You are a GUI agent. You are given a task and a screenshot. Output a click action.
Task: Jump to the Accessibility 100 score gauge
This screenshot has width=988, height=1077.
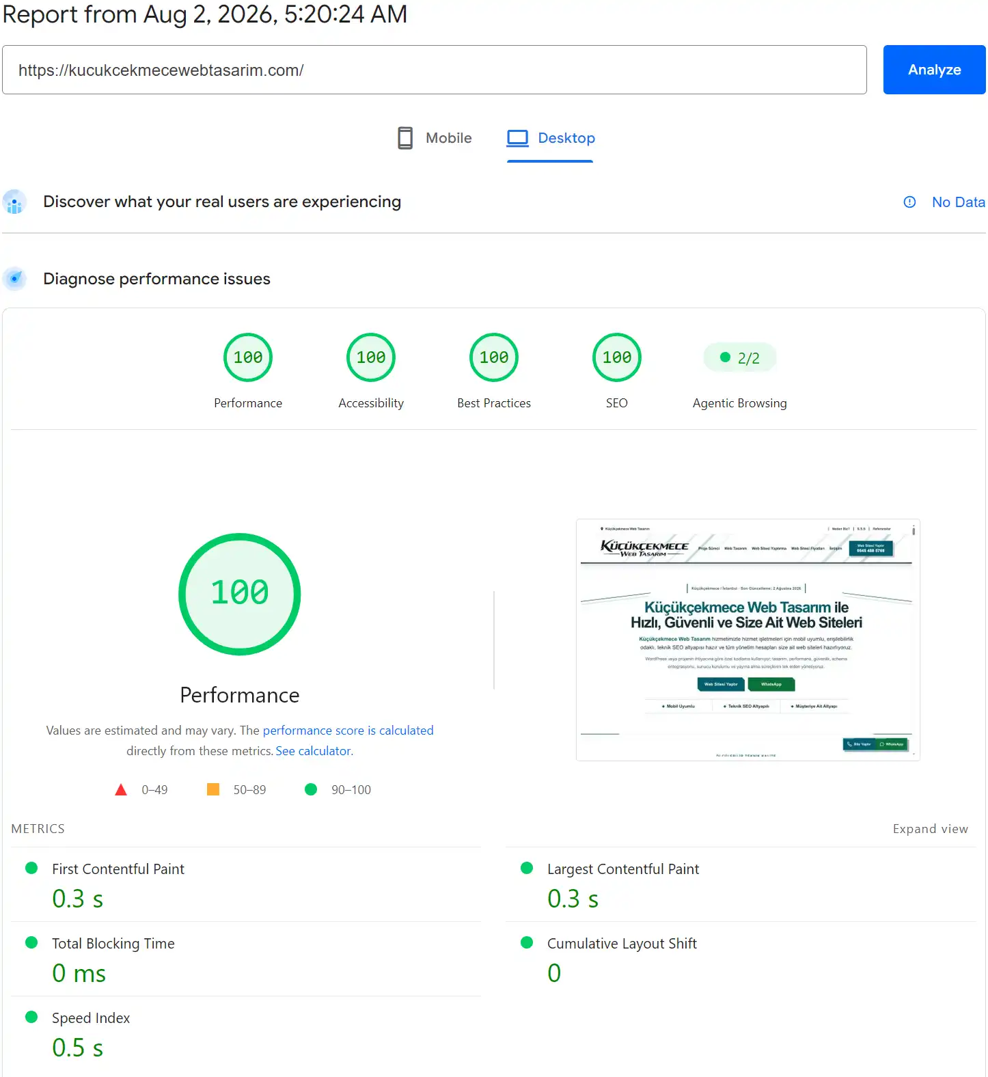pos(371,357)
